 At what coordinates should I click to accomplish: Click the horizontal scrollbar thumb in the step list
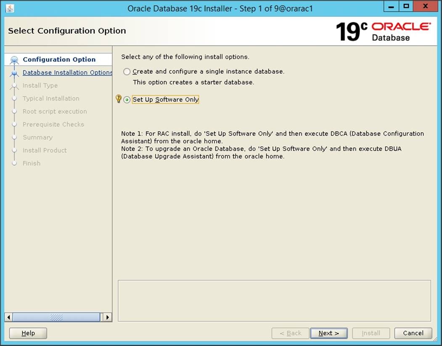click(x=56, y=317)
